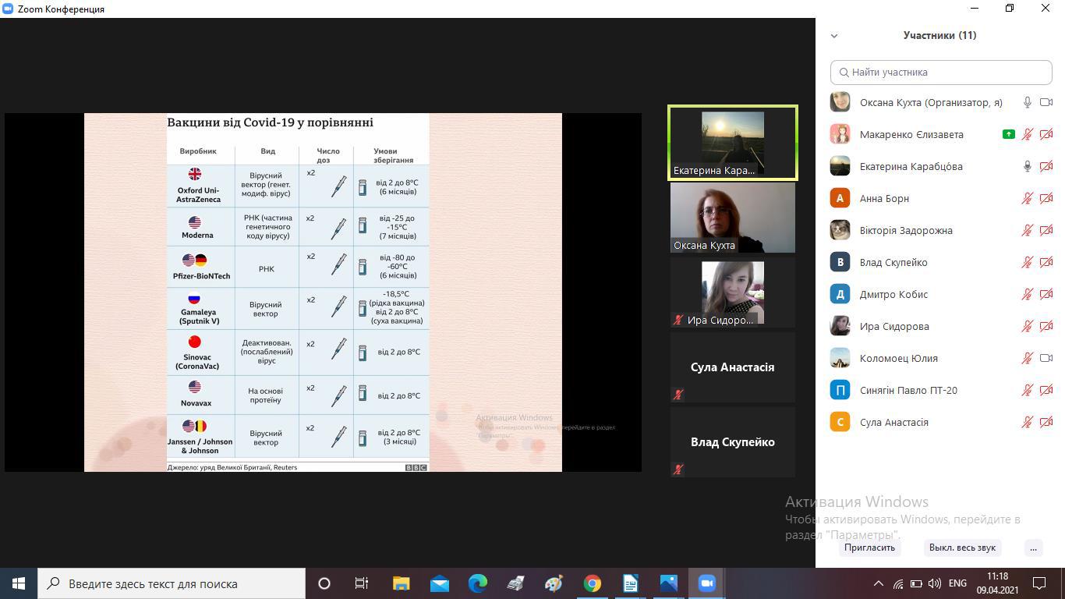Click Екатерина Карабцо́ва's microphone icon

click(1028, 166)
